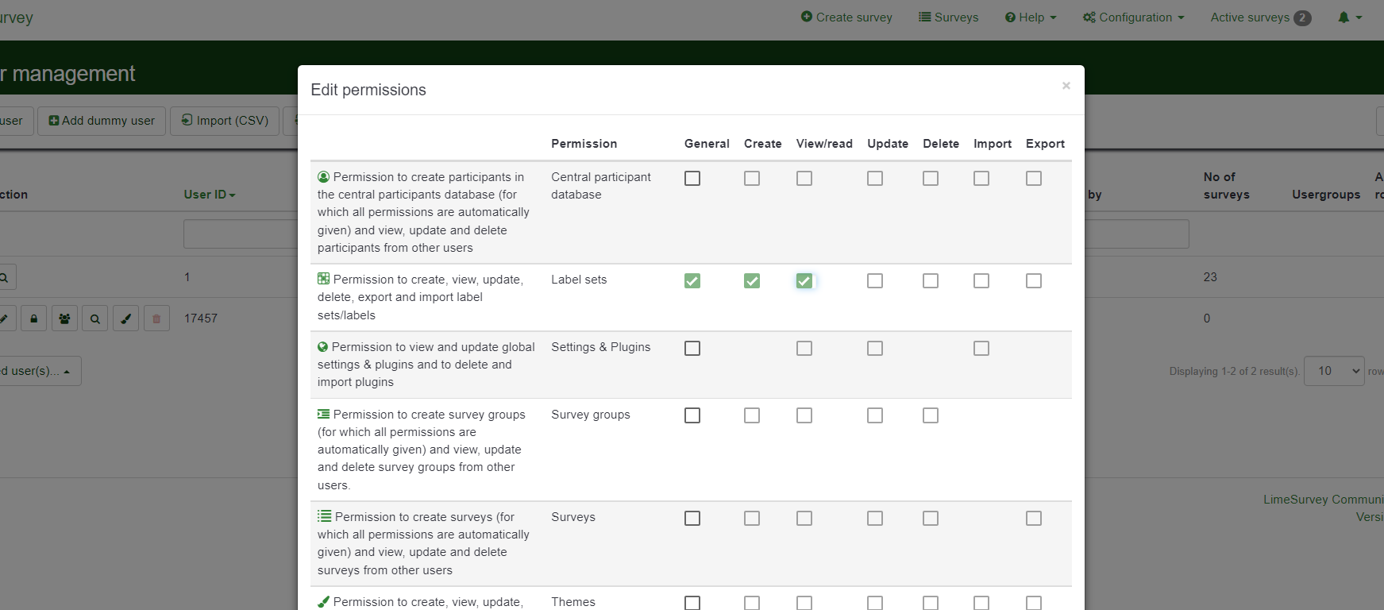
Task: Click magnifier icon in user 1 row
Action: (x=5, y=277)
